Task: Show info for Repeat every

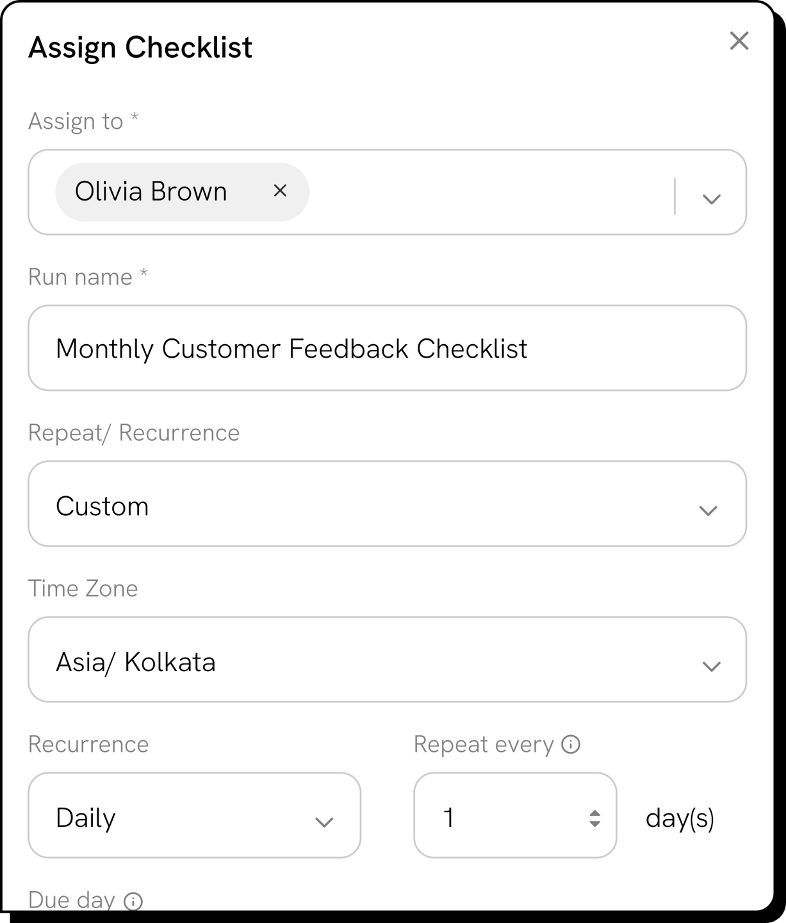Action: click(570, 744)
